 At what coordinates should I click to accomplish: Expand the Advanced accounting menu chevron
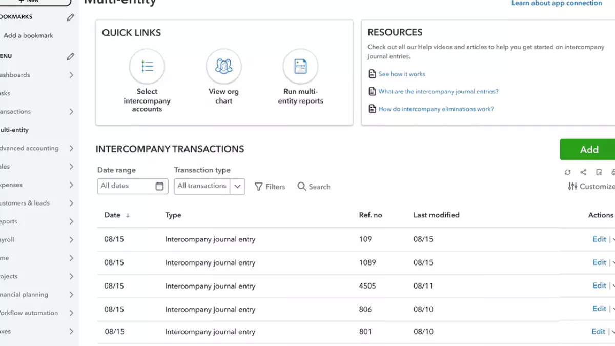pyautogui.click(x=71, y=148)
